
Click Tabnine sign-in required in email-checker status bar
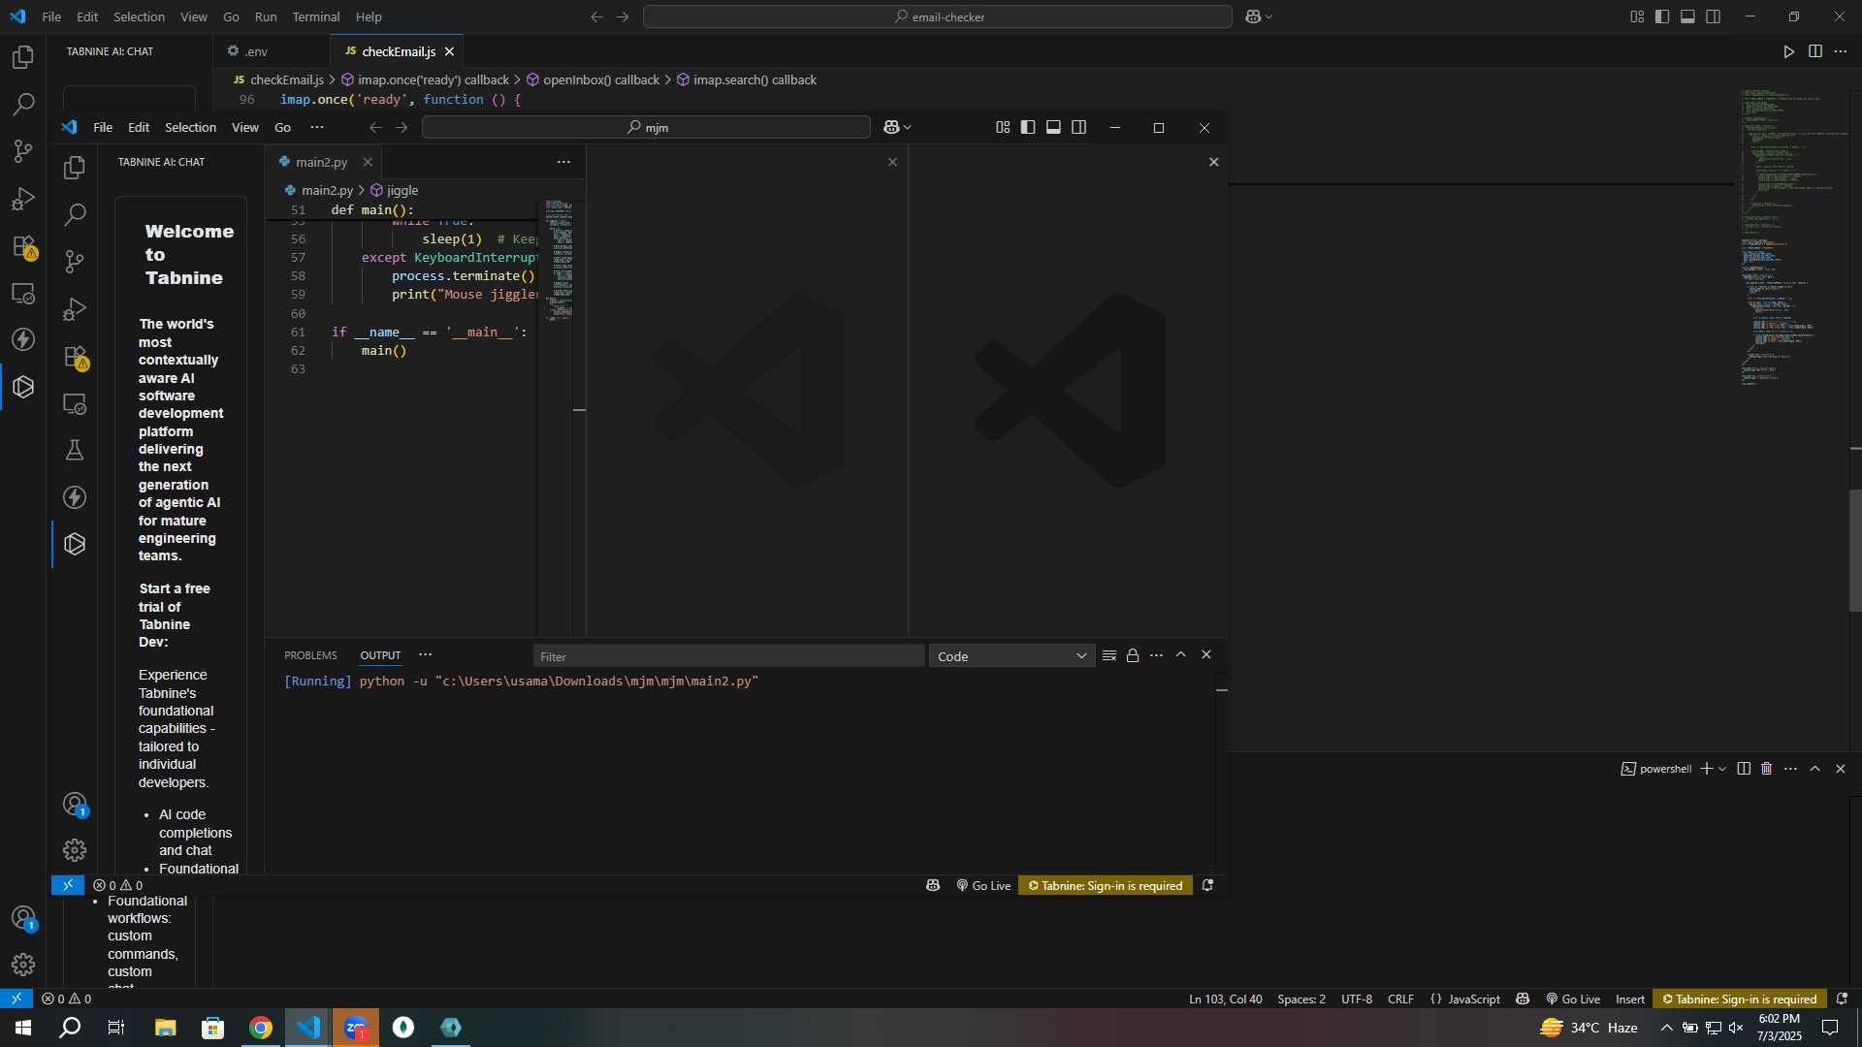pyautogui.click(x=1740, y=999)
